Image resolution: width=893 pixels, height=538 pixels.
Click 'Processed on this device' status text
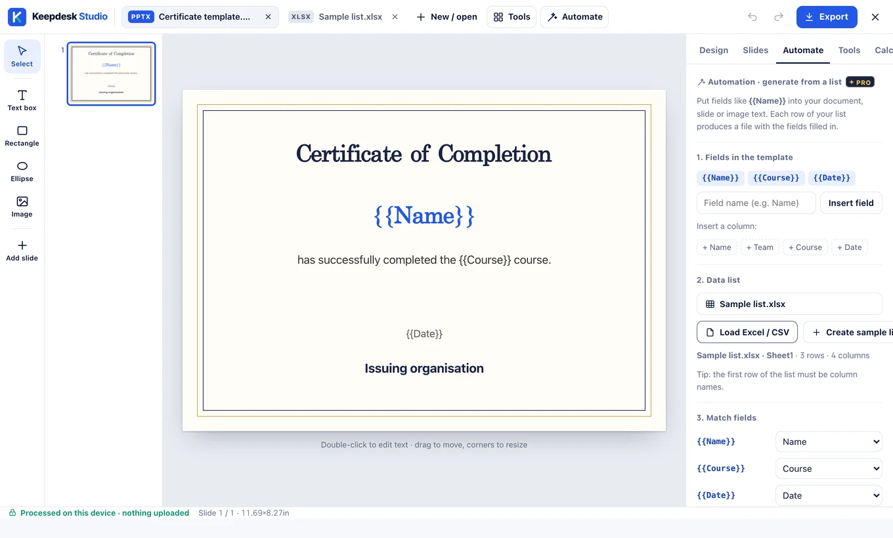(x=104, y=513)
